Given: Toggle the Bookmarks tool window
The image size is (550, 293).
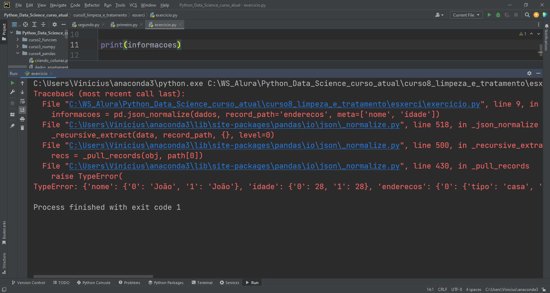Looking at the screenshot, I should (4, 232).
